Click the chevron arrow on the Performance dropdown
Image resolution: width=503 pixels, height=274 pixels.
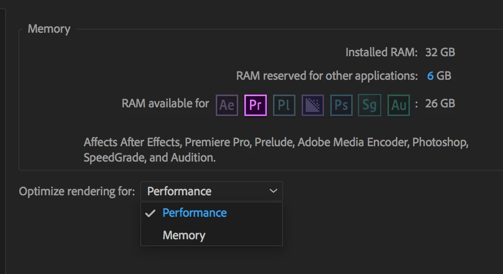pyautogui.click(x=273, y=191)
